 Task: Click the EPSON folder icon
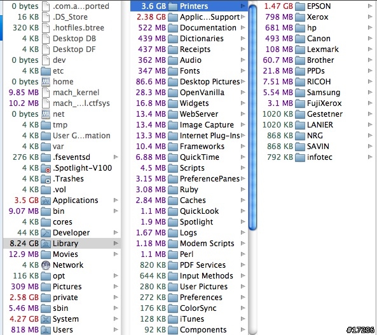tap(300, 6)
